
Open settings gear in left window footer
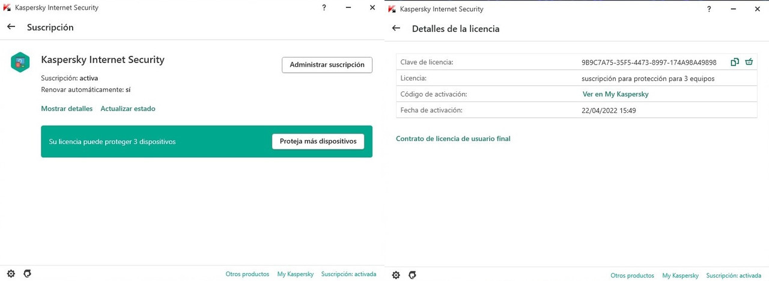point(11,274)
